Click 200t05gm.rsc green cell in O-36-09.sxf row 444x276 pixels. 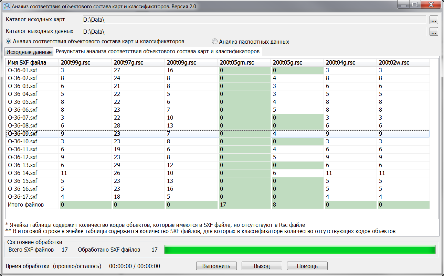[245, 133]
